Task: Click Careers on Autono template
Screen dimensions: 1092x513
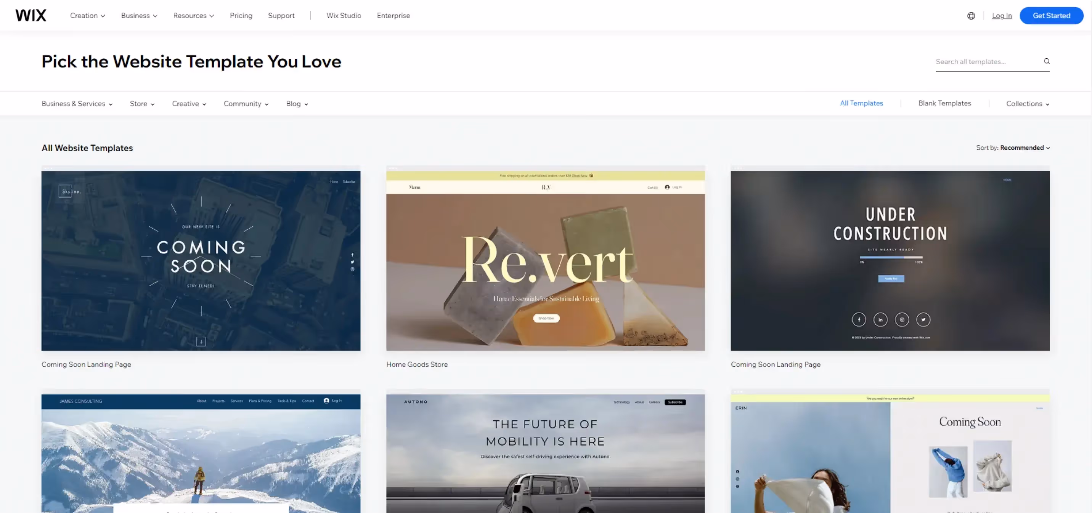Action: pyautogui.click(x=654, y=402)
